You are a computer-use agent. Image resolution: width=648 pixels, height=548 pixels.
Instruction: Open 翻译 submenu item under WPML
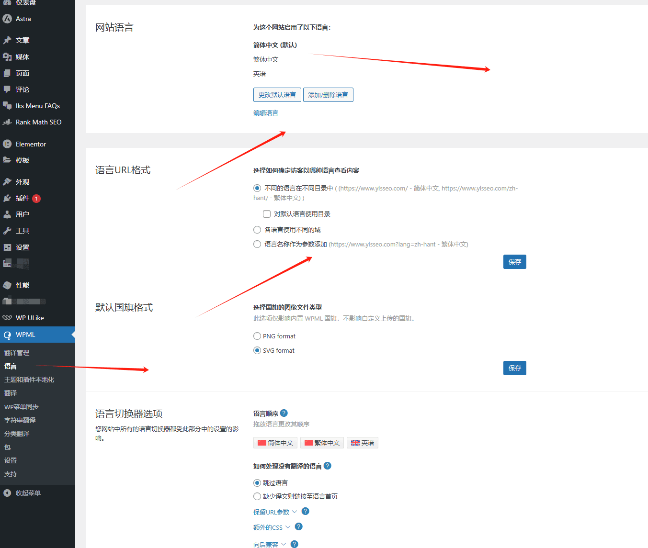pos(11,393)
